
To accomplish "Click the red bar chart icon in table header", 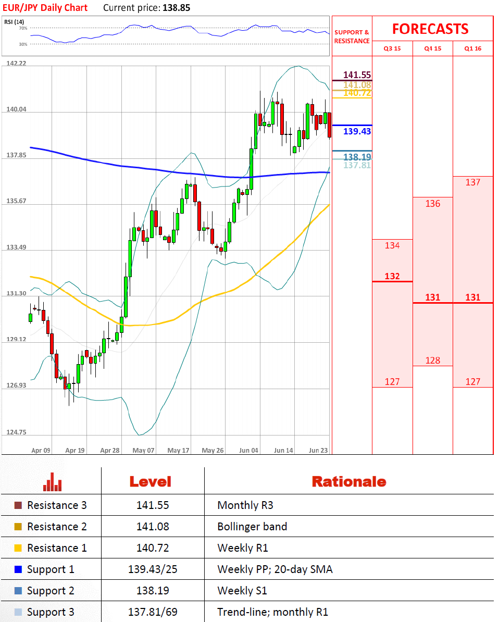I will click(x=53, y=482).
